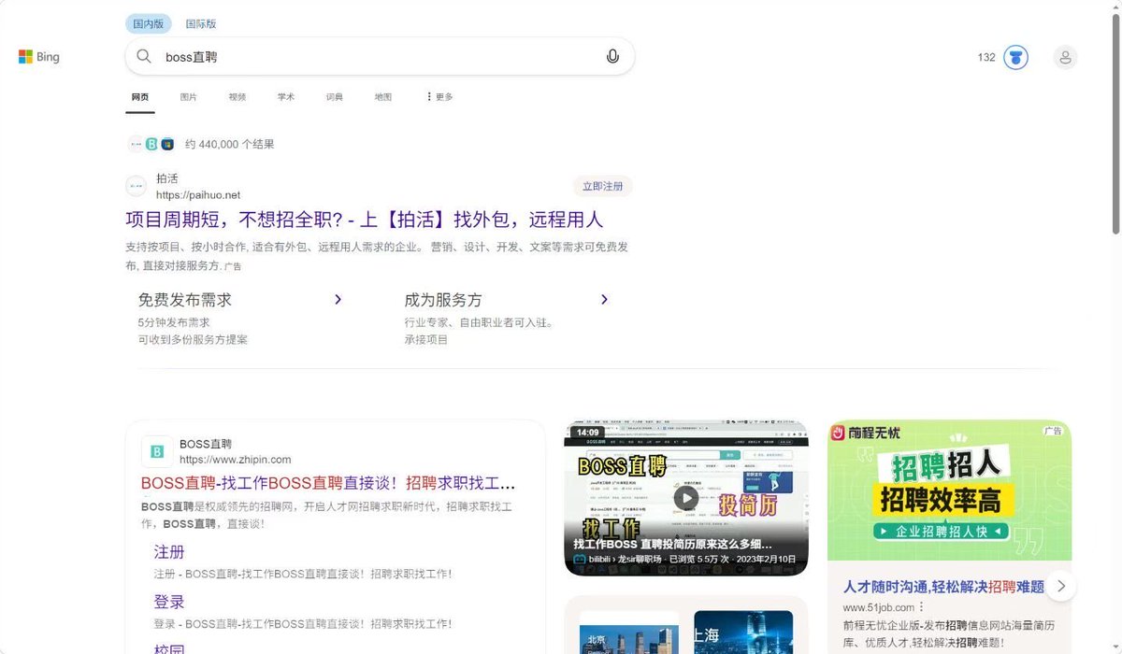Open the Rewards medal icon
The width and height of the screenshot is (1122, 654).
coord(1015,57)
